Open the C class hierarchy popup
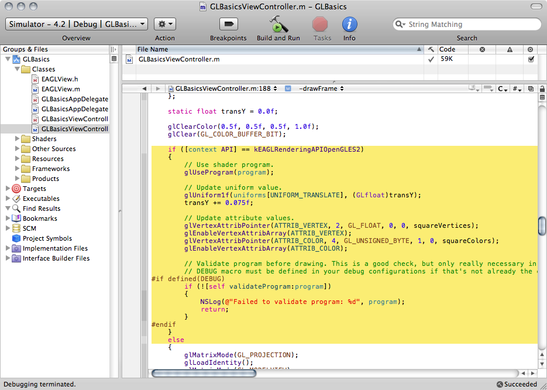Screen dimensions: 547x390 click(x=503, y=88)
